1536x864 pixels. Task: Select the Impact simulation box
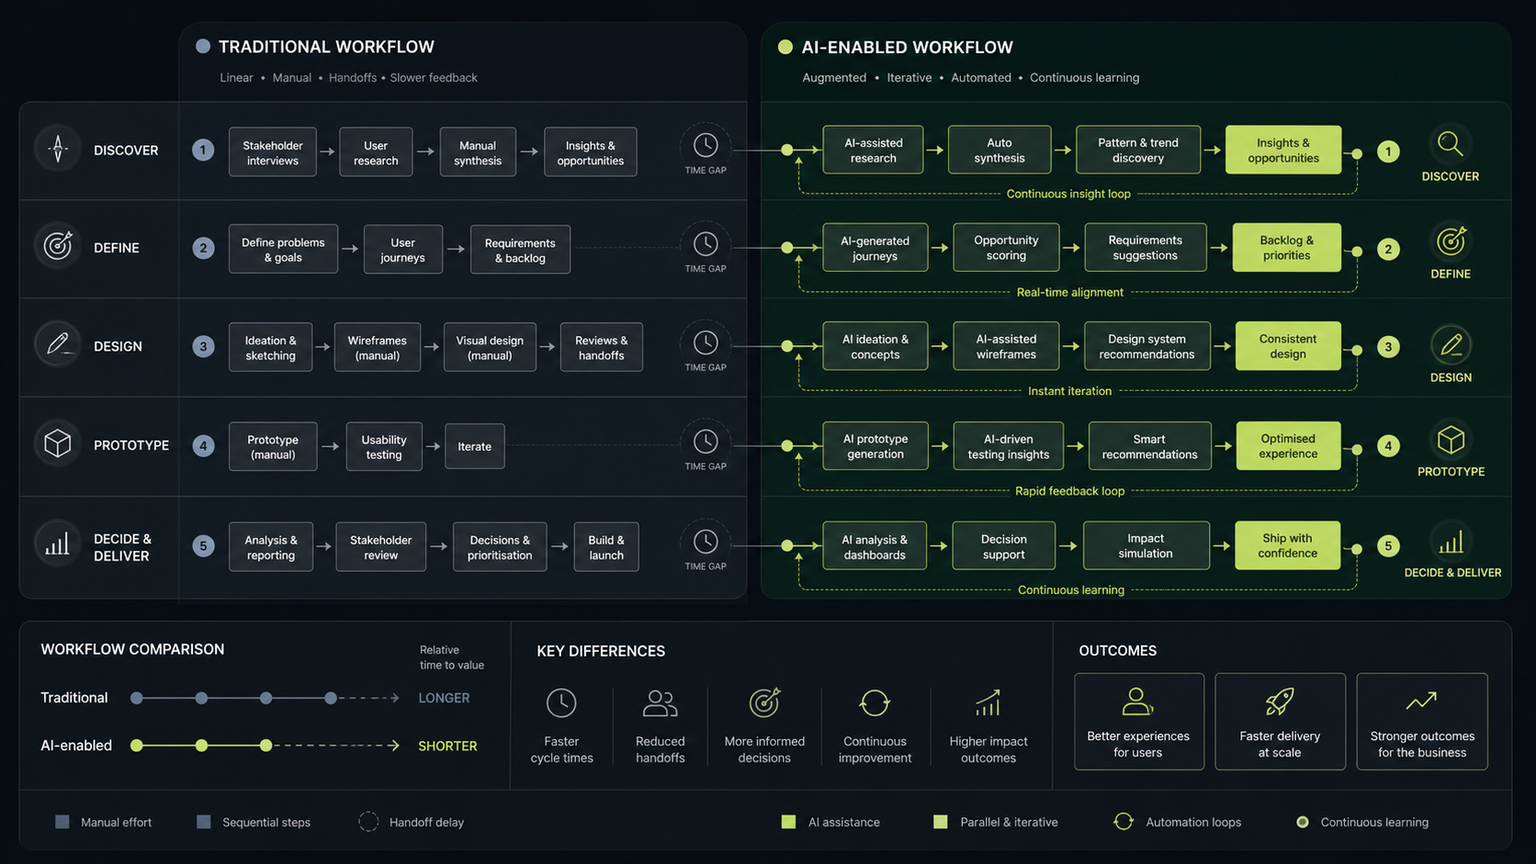(1146, 545)
